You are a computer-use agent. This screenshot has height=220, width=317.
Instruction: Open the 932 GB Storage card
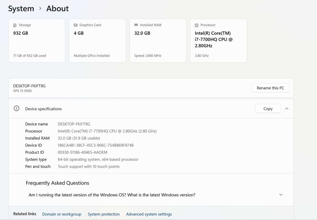pyautogui.click(x=37, y=41)
